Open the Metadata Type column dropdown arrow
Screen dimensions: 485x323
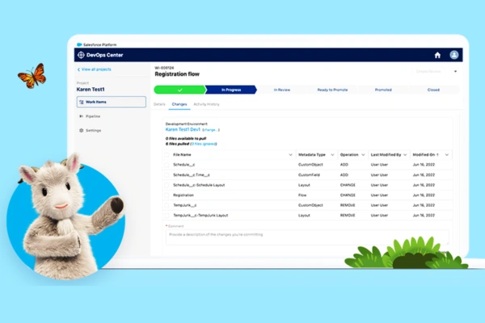point(332,154)
